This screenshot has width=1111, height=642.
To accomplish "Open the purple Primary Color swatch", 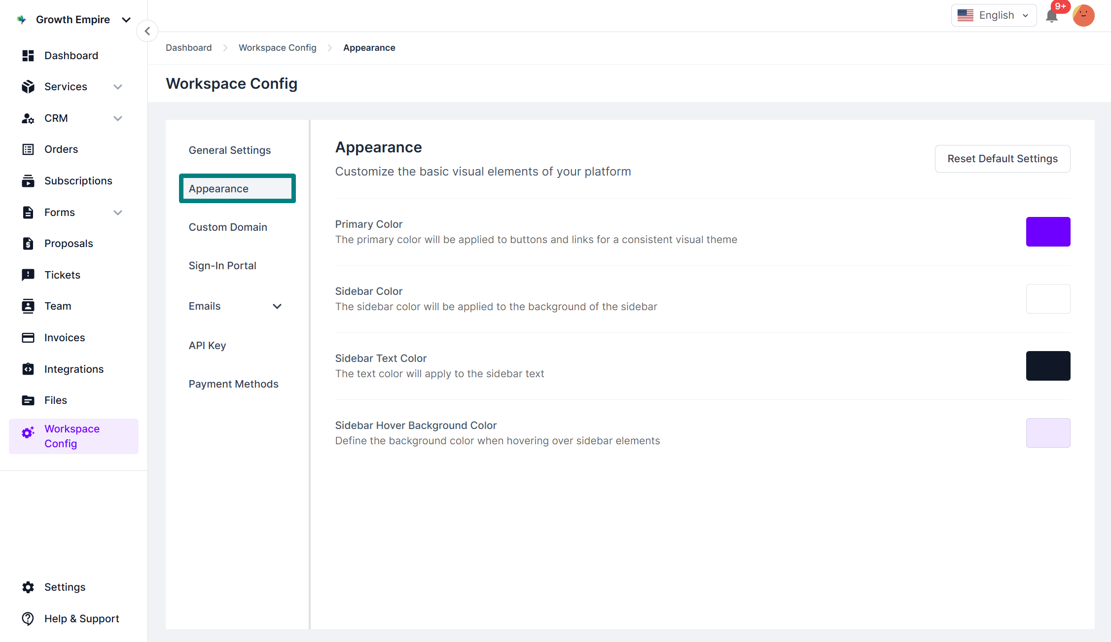I will (1047, 232).
